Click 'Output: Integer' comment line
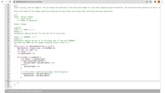This screenshot has height=93, width=165. click(20, 24)
